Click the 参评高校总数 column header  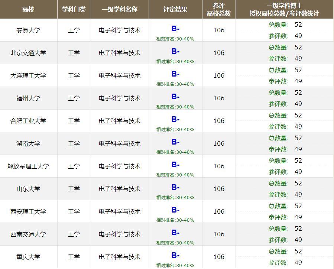tap(219, 10)
